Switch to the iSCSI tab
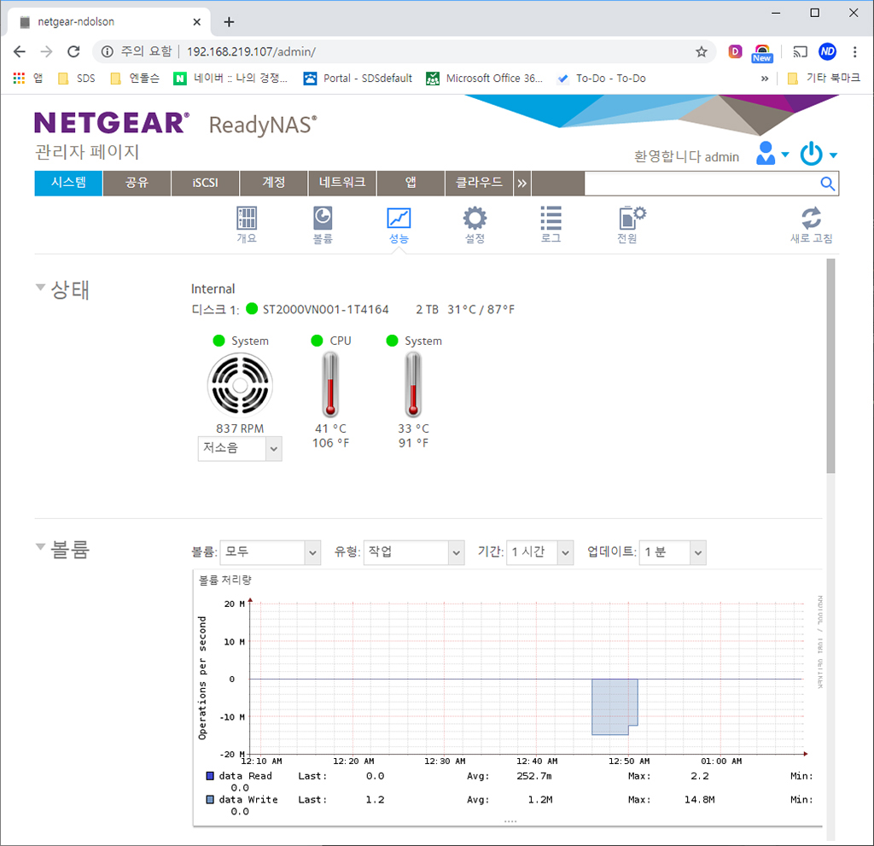The image size is (874, 846). pos(205,183)
